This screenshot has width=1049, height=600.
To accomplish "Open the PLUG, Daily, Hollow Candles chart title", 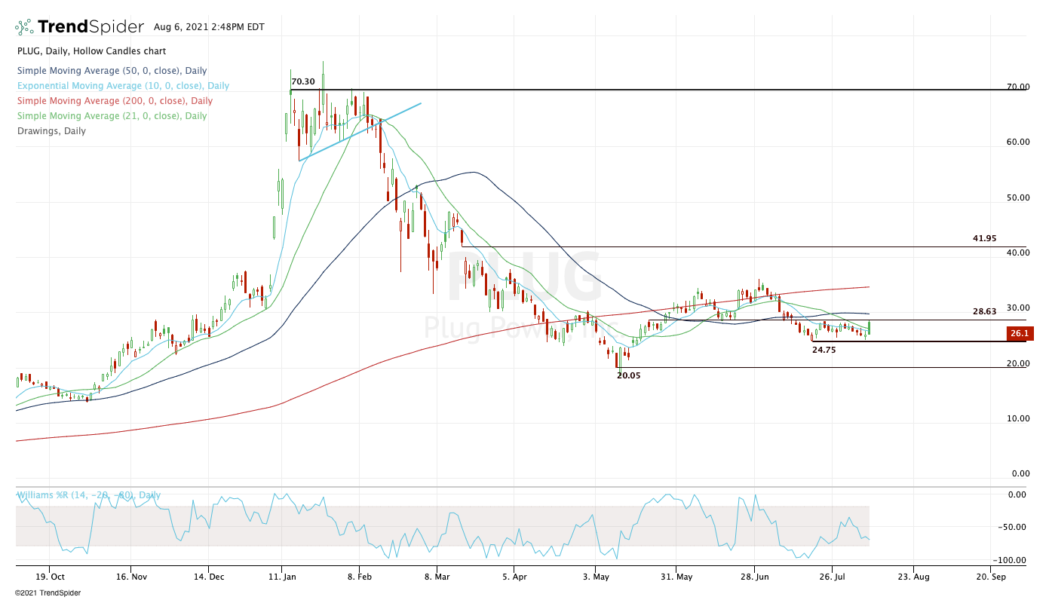I will 91,51.
